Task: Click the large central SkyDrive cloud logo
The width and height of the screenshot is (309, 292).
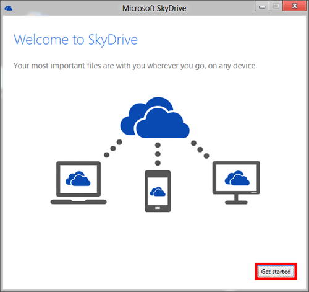Action: pyautogui.click(x=155, y=118)
